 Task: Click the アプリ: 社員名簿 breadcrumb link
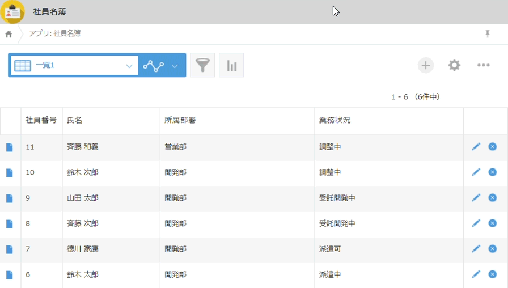[55, 34]
